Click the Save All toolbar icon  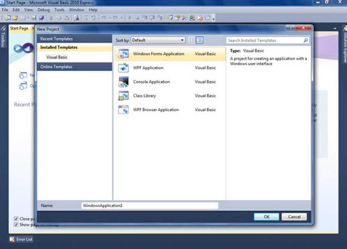42,18
